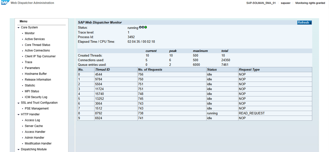Collapse SSL and Trust Configuration section
The height and width of the screenshot is (152, 329).
(19, 103)
